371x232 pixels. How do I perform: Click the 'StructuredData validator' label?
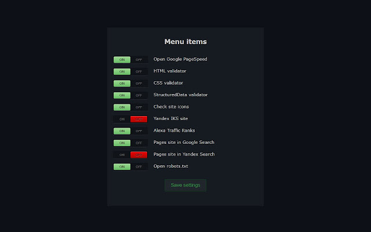tap(180, 95)
